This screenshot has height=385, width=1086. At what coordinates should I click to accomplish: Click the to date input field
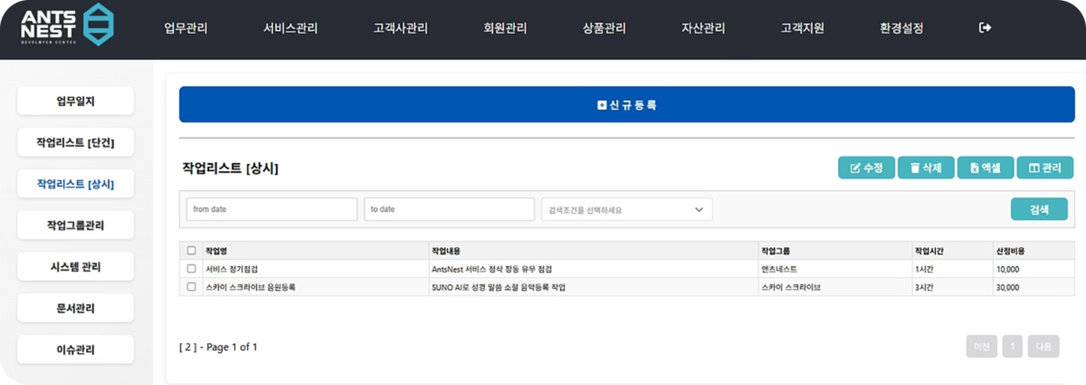tap(448, 209)
